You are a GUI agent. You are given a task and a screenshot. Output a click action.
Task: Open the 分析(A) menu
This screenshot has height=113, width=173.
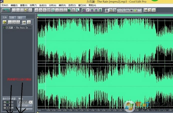coord(53,5)
